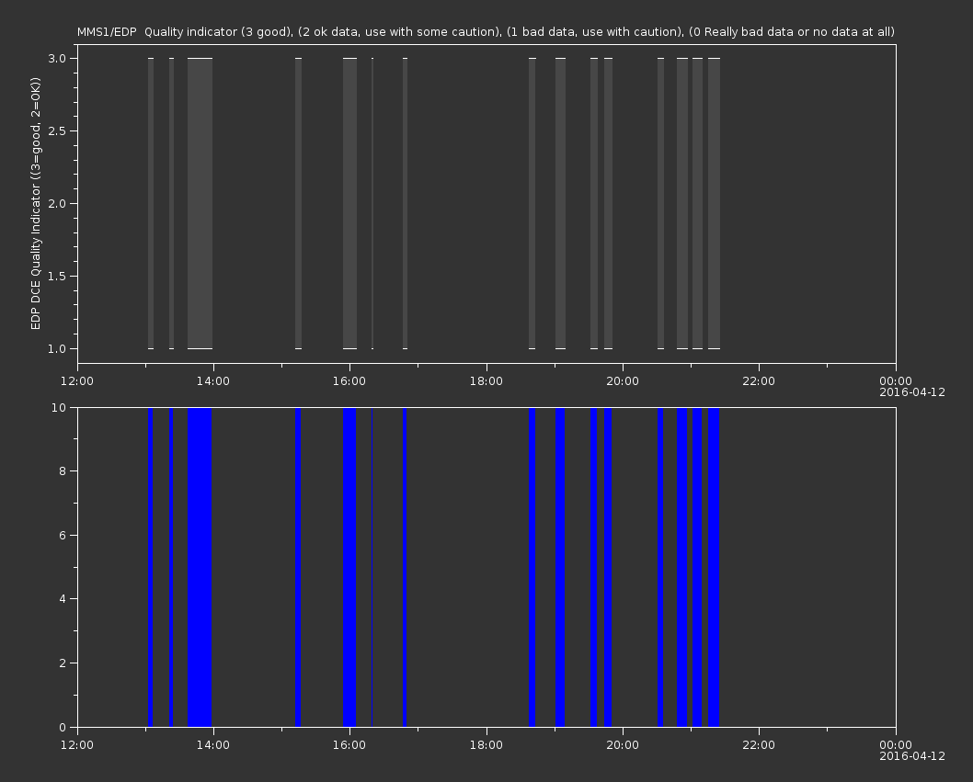Click the blue bar just after 19:00
This screenshot has width=973, height=782.
(560, 567)
